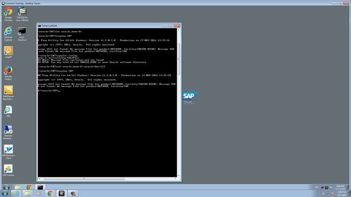This screenshot has width=351, height=197.
Task: Minimize the Telnet window
Action: (x=165, y=26)
